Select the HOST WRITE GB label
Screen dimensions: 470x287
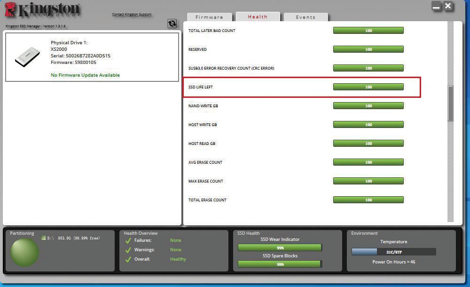pyautogui.click(x=203, y=125)
